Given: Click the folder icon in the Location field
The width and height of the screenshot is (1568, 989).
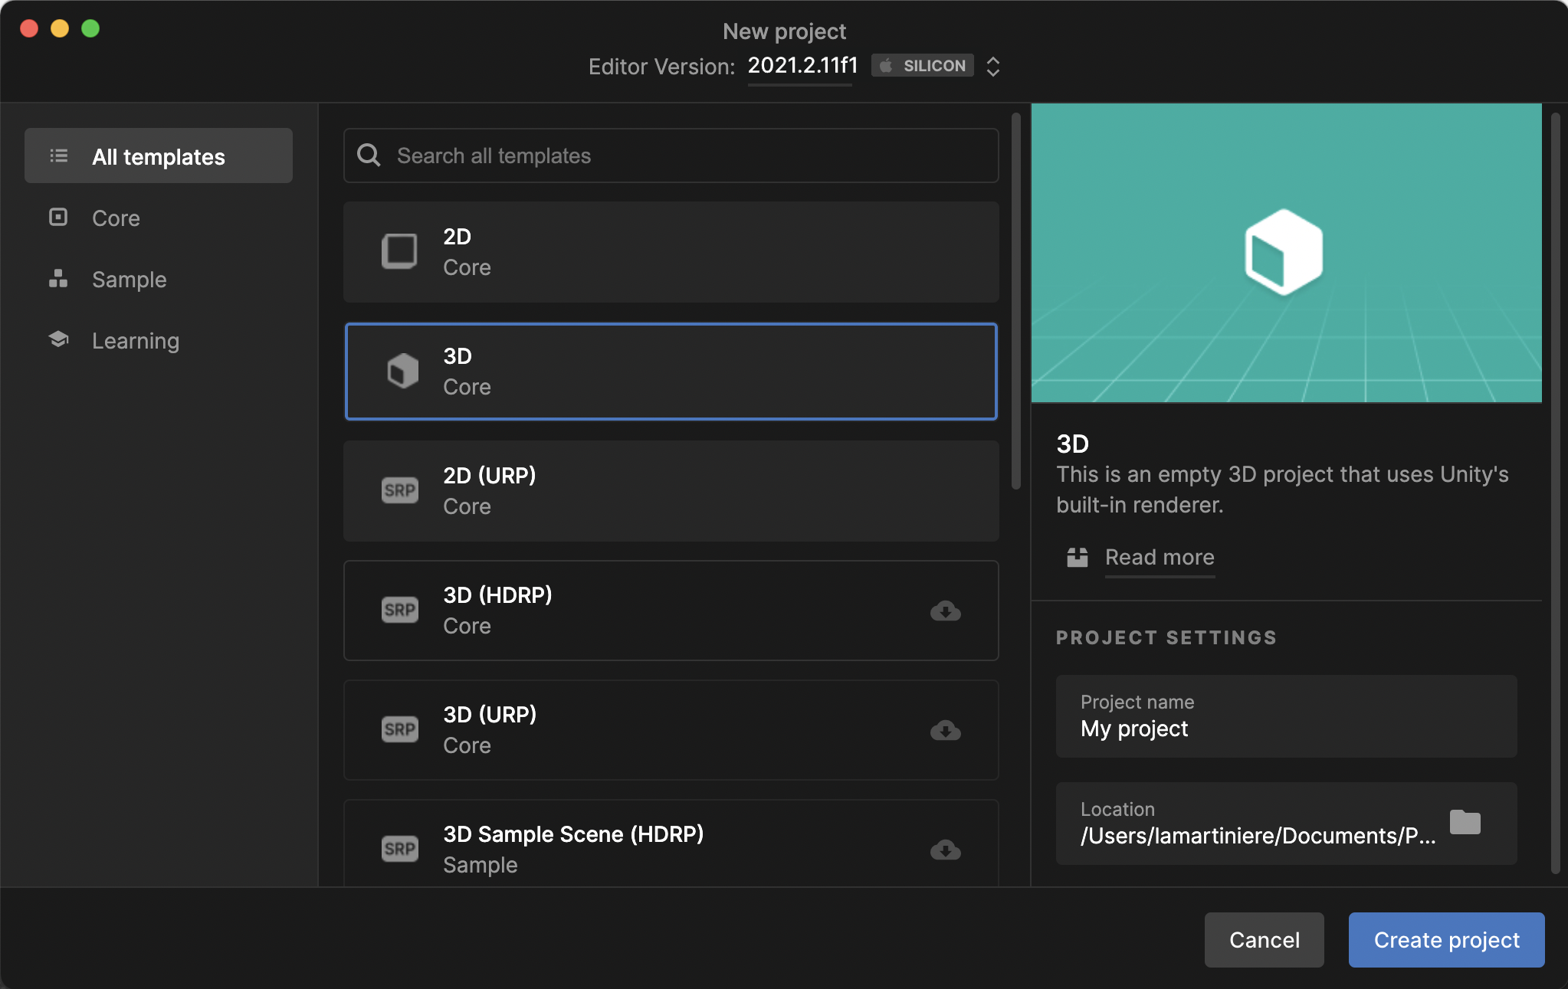Looking at the screenshot, I should tap(1465, 823).
